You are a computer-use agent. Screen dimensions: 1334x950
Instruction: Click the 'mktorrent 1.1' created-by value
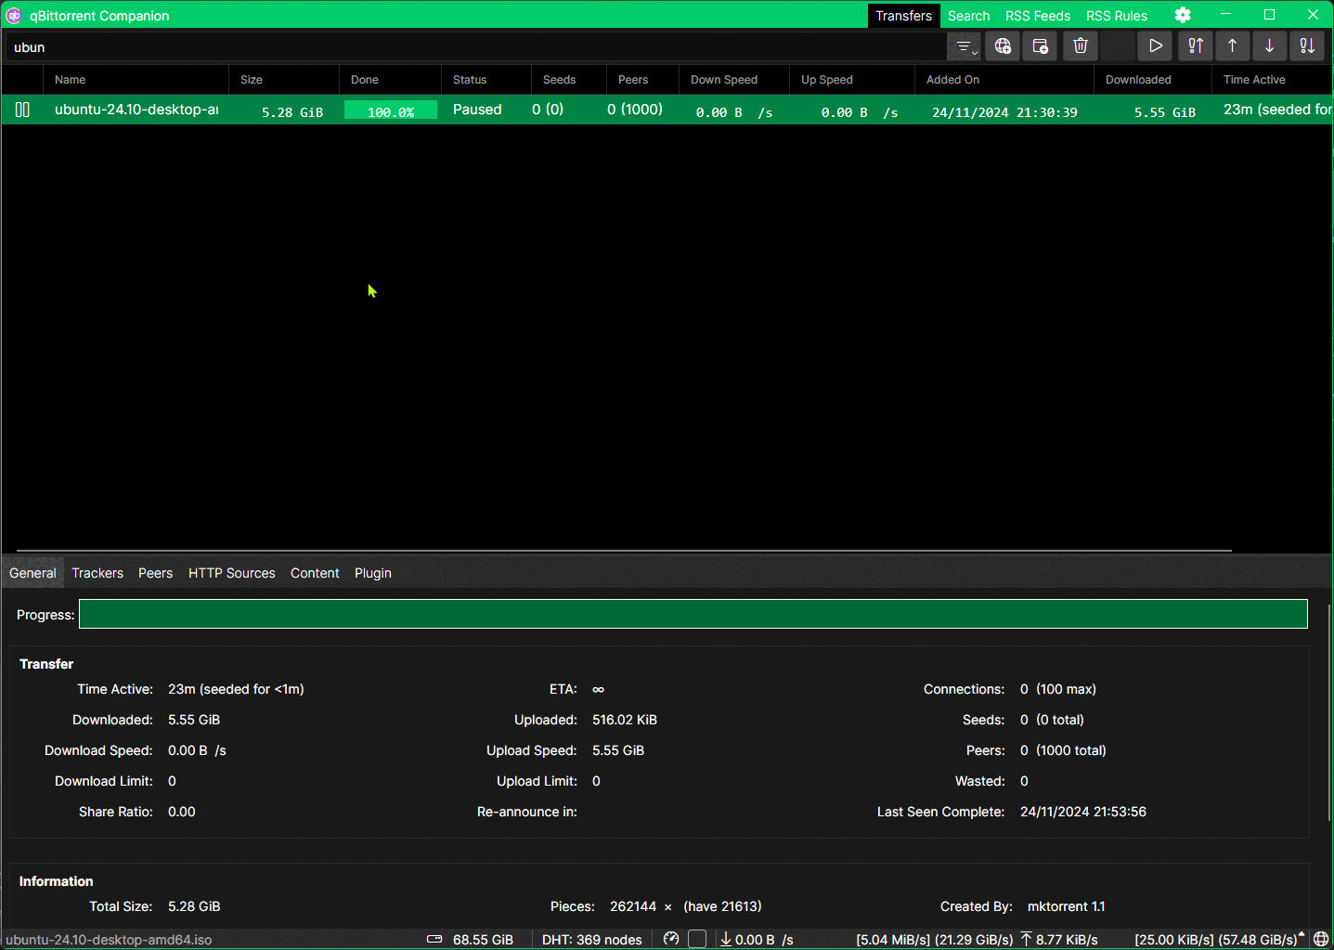click(1066, 906)
